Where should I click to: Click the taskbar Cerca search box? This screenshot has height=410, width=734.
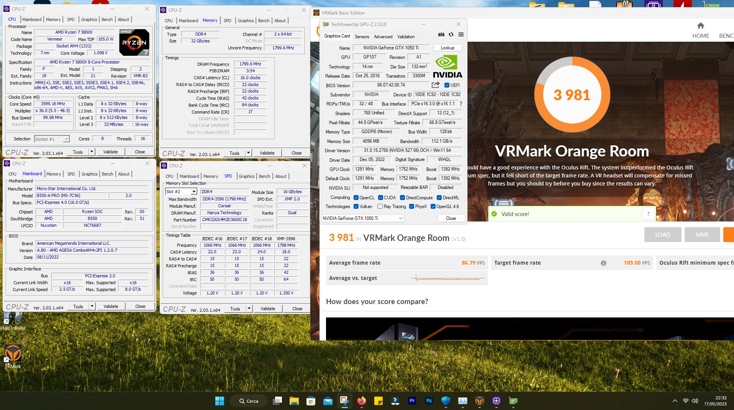248,401
